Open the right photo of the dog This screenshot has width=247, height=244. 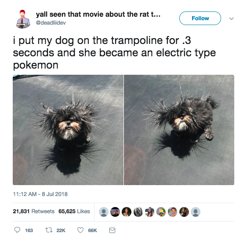pyautogui.click(x=179, y=130)
